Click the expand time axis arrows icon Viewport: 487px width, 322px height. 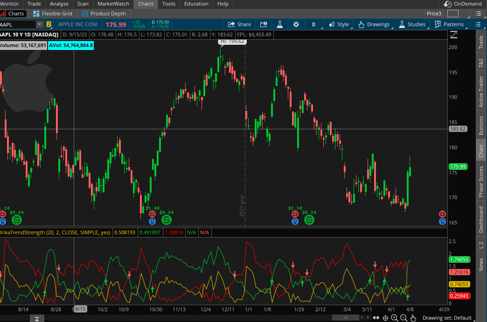pyautogui.click(x=376, y=318)
